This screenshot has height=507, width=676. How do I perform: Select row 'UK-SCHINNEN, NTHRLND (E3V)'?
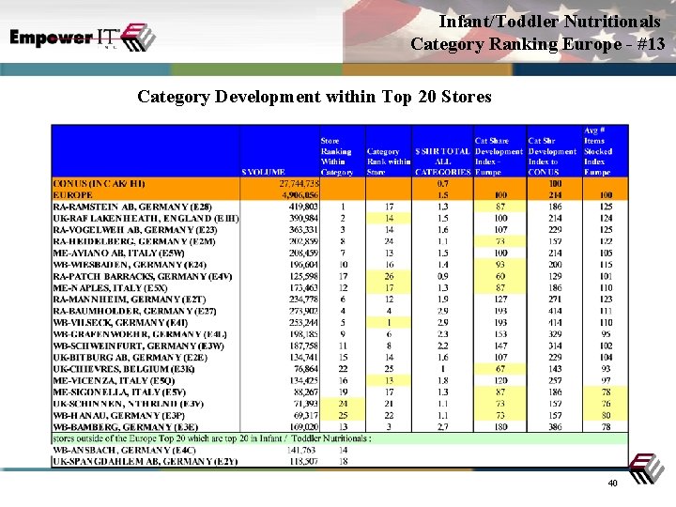(x=340, y=404)
